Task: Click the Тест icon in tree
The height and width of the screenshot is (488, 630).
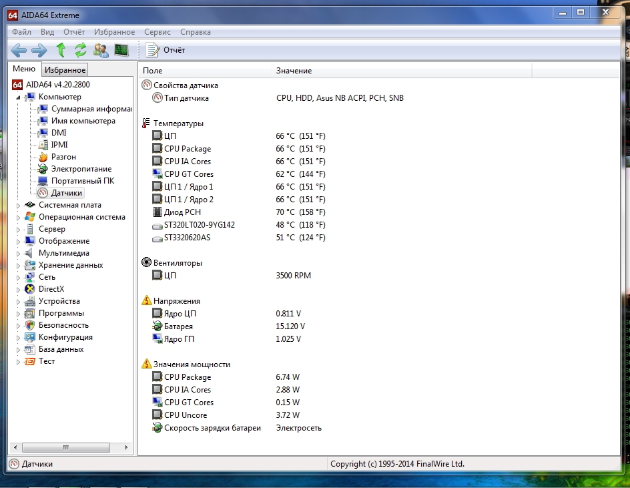Action: [x=30, y=361]
